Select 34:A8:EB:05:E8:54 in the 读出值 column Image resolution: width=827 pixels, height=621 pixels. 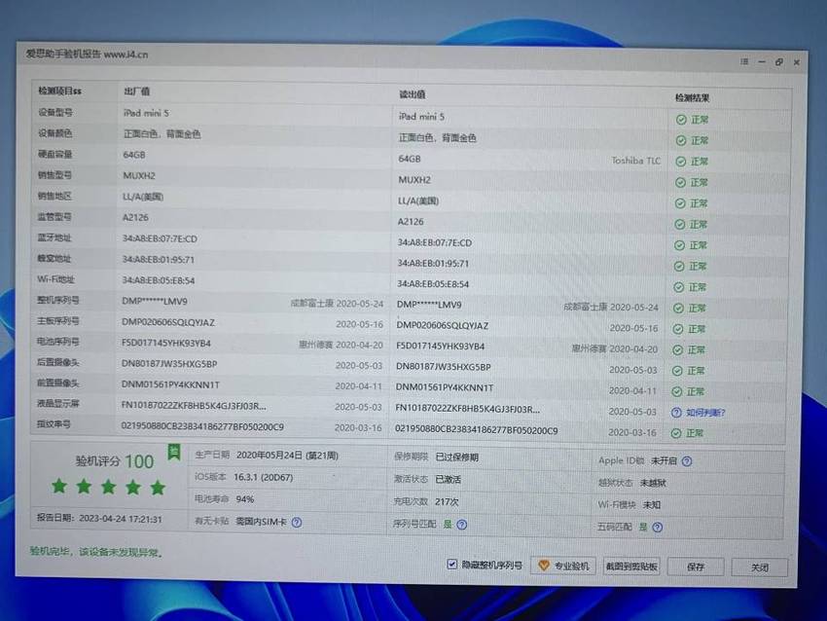pos(433,284)
